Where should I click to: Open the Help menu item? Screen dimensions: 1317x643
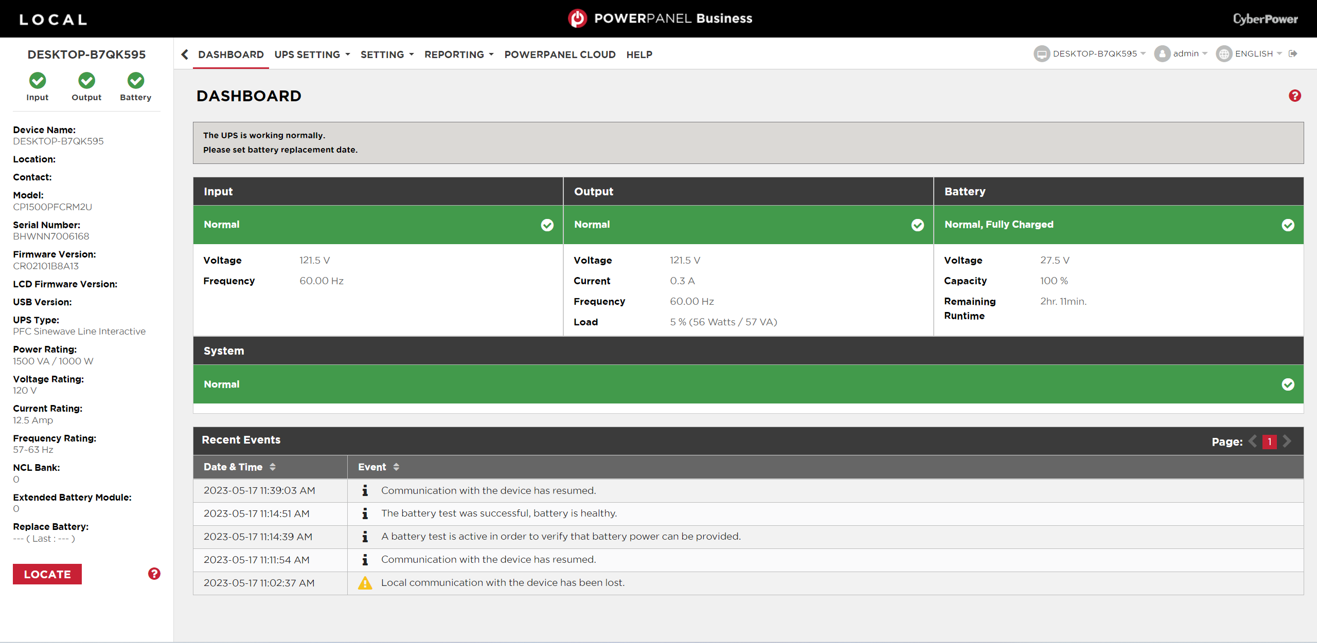tap(639, 54)
